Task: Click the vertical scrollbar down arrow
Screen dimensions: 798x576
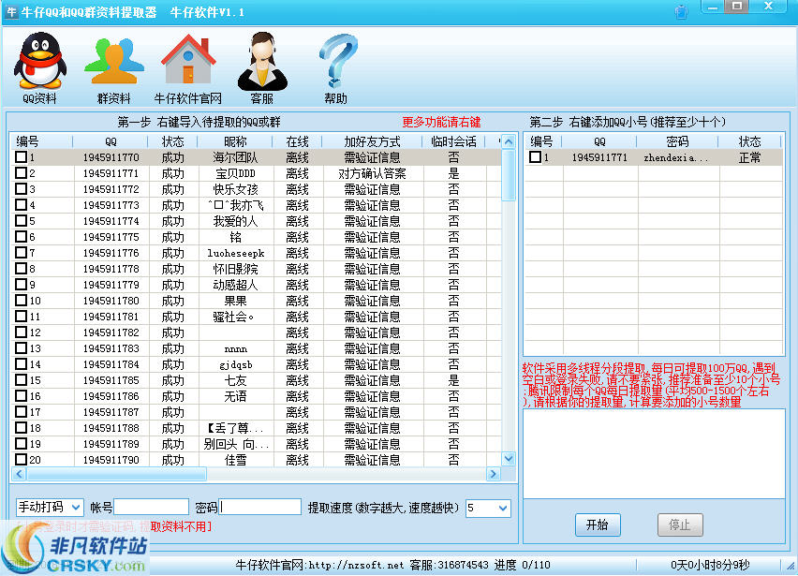Action: click(x=509, y=459)
